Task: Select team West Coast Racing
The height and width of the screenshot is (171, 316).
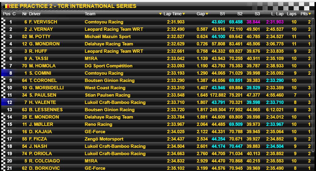Action: pos(105,88)
